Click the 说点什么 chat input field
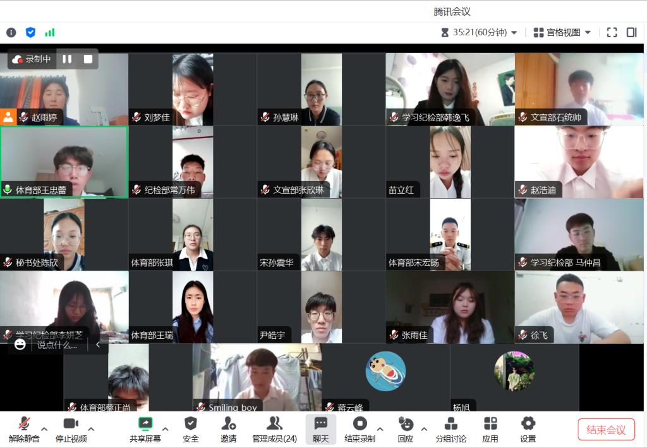This screenshot has height=448, width=647. coord(57,345)
